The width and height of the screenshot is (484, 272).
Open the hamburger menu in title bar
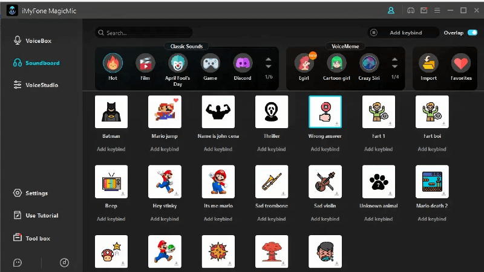coord(437,10)
